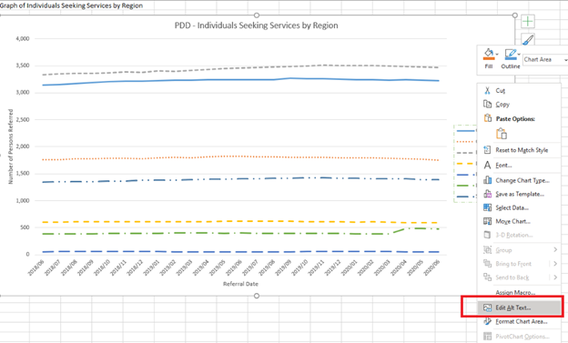Select the solid blue data line

tap(240, 80)
